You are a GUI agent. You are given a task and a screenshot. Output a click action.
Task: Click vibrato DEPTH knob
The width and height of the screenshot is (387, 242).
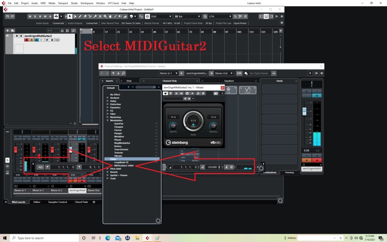click(x=173, y=126)
